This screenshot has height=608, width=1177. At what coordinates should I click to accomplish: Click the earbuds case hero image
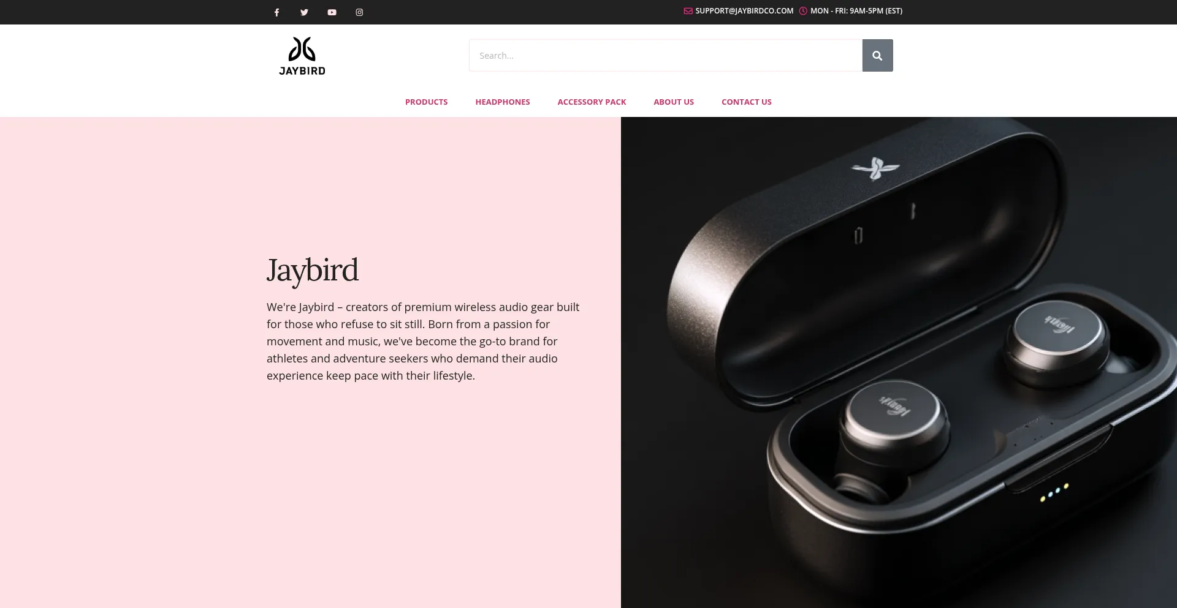[x=899, y=362]
